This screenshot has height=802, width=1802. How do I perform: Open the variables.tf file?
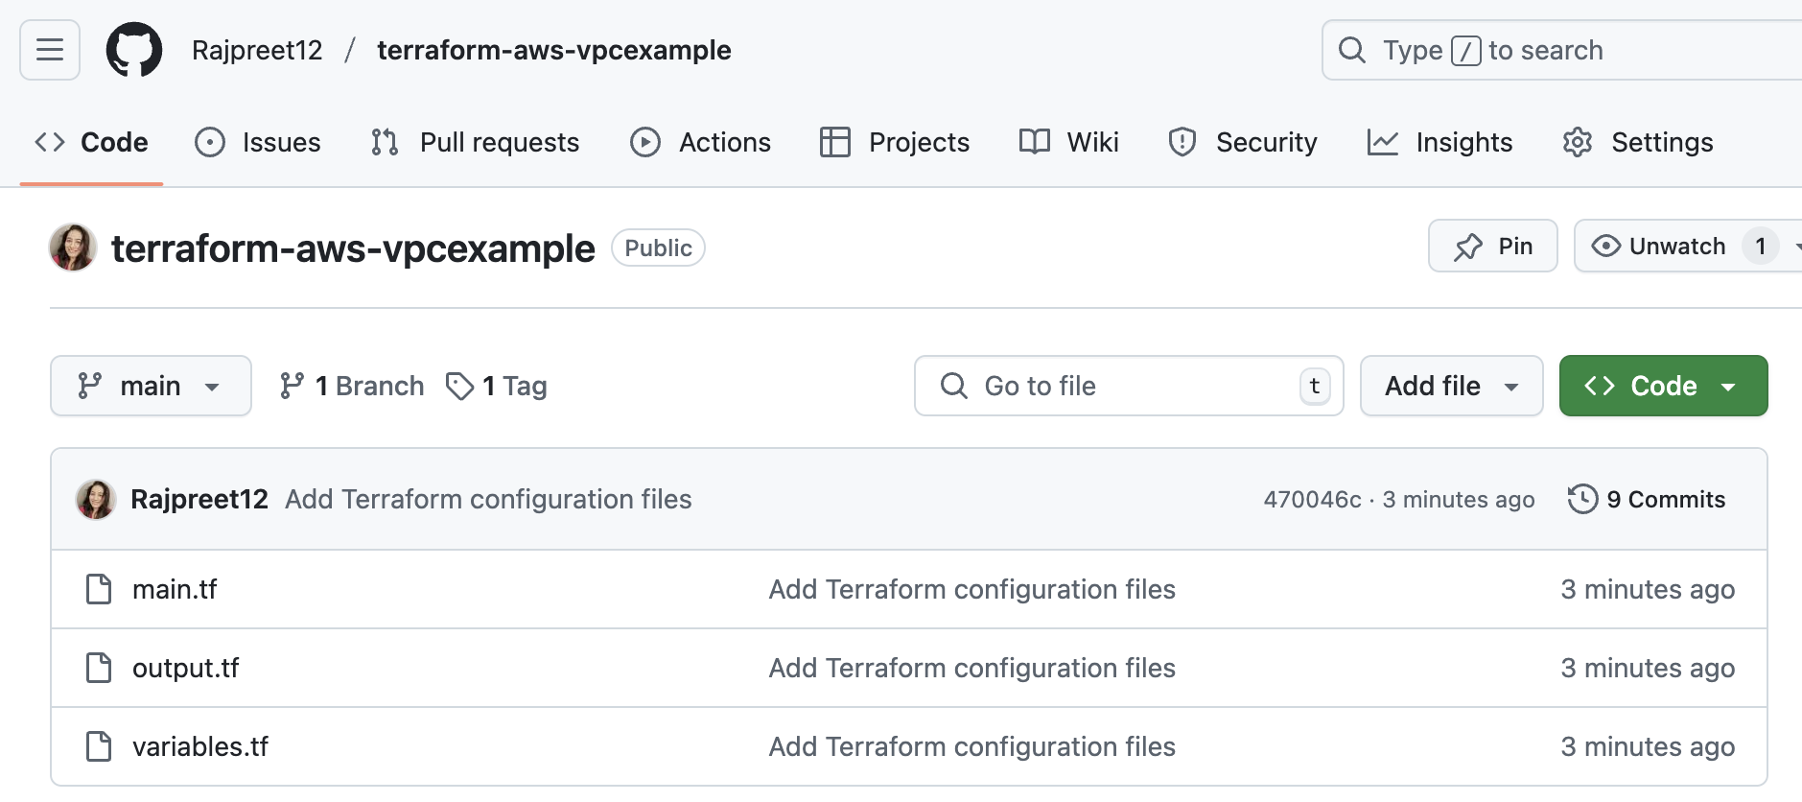[200, 746]
